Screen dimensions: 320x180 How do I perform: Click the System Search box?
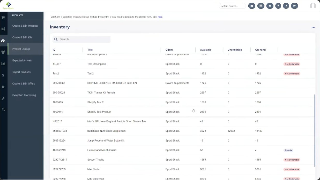coord(232,6)
